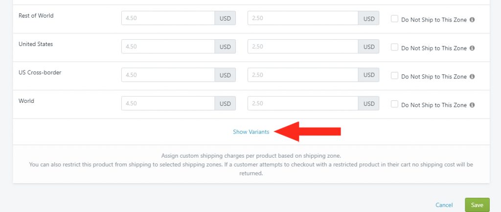Cancel the shipping changes
The width and height of the screenshot is (501, 212).
[x=444, y=205]
